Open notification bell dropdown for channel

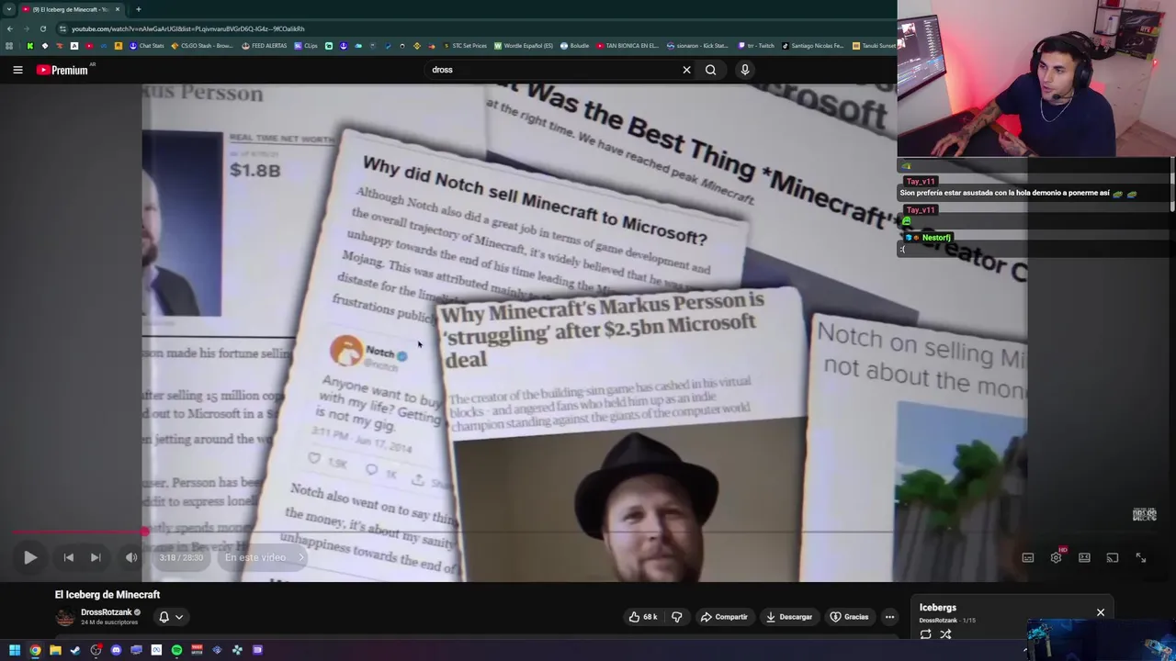171,617
